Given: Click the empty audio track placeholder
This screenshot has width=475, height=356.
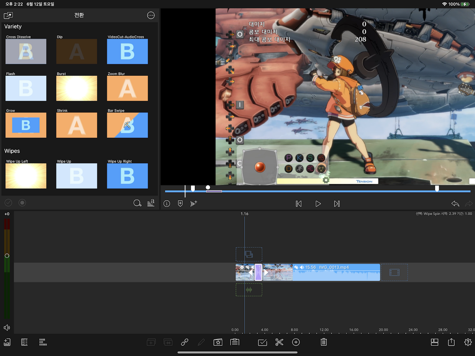Looking at the screenshot, I should click(249, 290).
